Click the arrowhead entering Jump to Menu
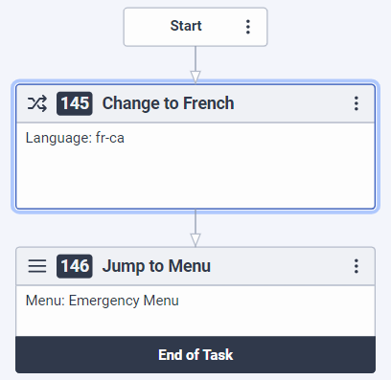Viewport: 391px width, 380px height. [x=195, y=239]
